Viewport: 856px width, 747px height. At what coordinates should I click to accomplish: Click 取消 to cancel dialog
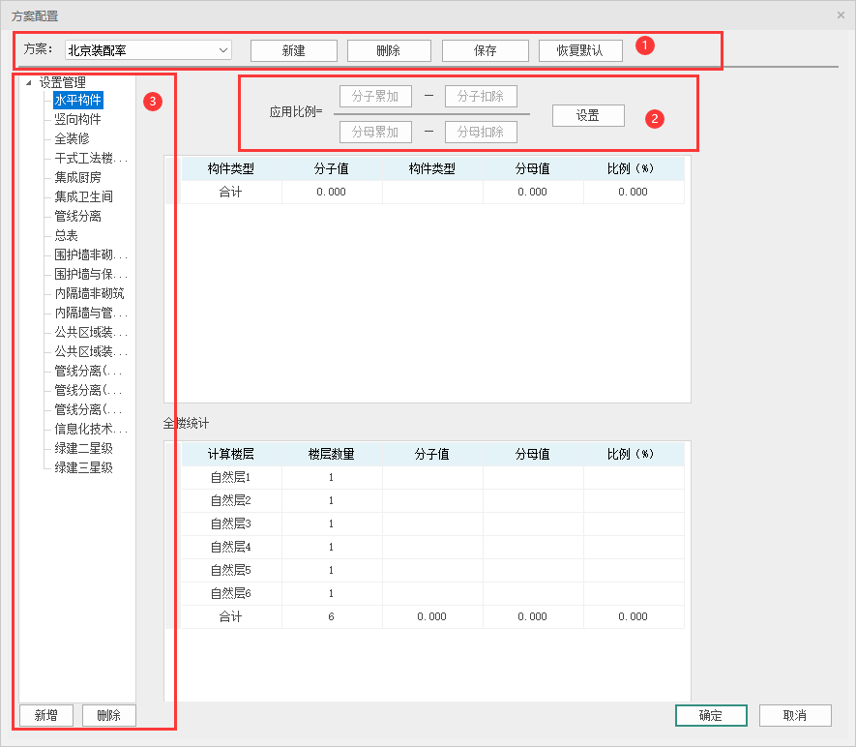point(795,715)
